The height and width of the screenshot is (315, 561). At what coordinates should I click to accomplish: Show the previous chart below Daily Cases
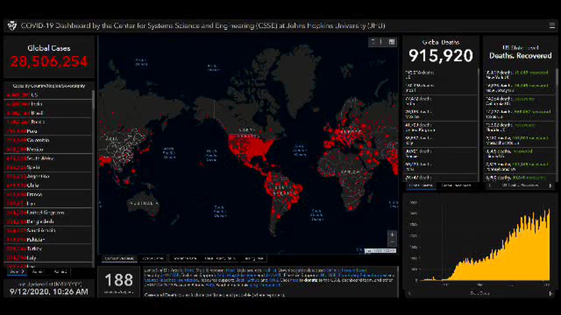click(x=410, y=294)
